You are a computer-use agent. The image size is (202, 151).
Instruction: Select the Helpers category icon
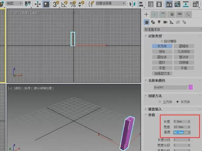(x=171, y=22)
